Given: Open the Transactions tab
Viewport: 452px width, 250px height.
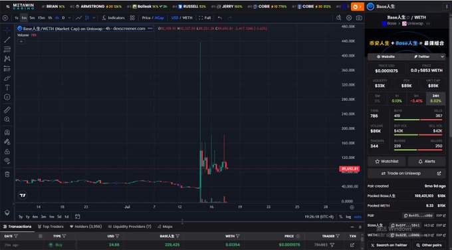Looking at the screenshot, I should tap(17, 227).
